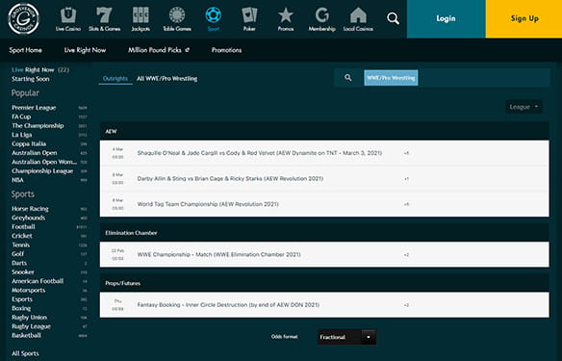Screen dimensions: 562x361
Task: Switch to All WWE/Pro Wrestling tab
Action: point(167,79)
